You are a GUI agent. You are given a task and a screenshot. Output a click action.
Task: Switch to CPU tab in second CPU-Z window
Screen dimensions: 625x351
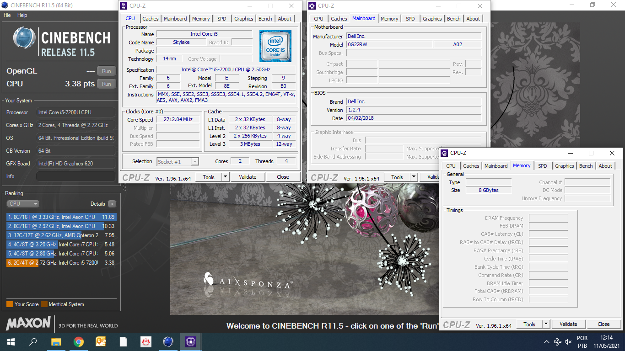(x=319, y=19)
